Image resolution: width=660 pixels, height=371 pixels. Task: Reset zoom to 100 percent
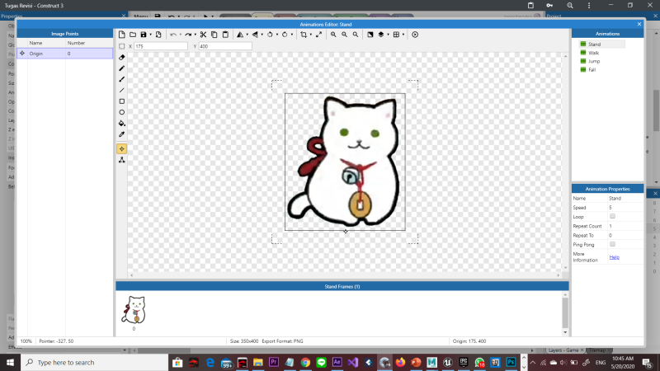(x=356, y=35)
